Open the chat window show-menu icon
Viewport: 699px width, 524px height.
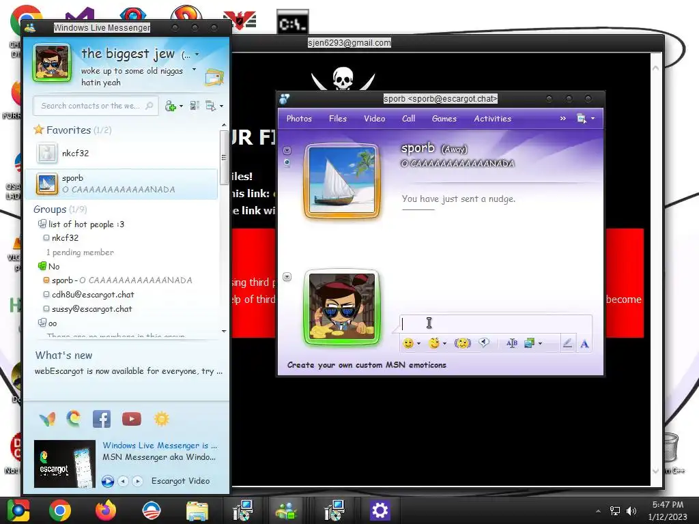coord(582,118)
